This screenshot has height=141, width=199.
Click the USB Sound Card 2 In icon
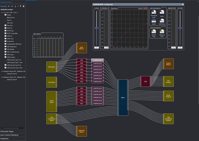point(5,65)
